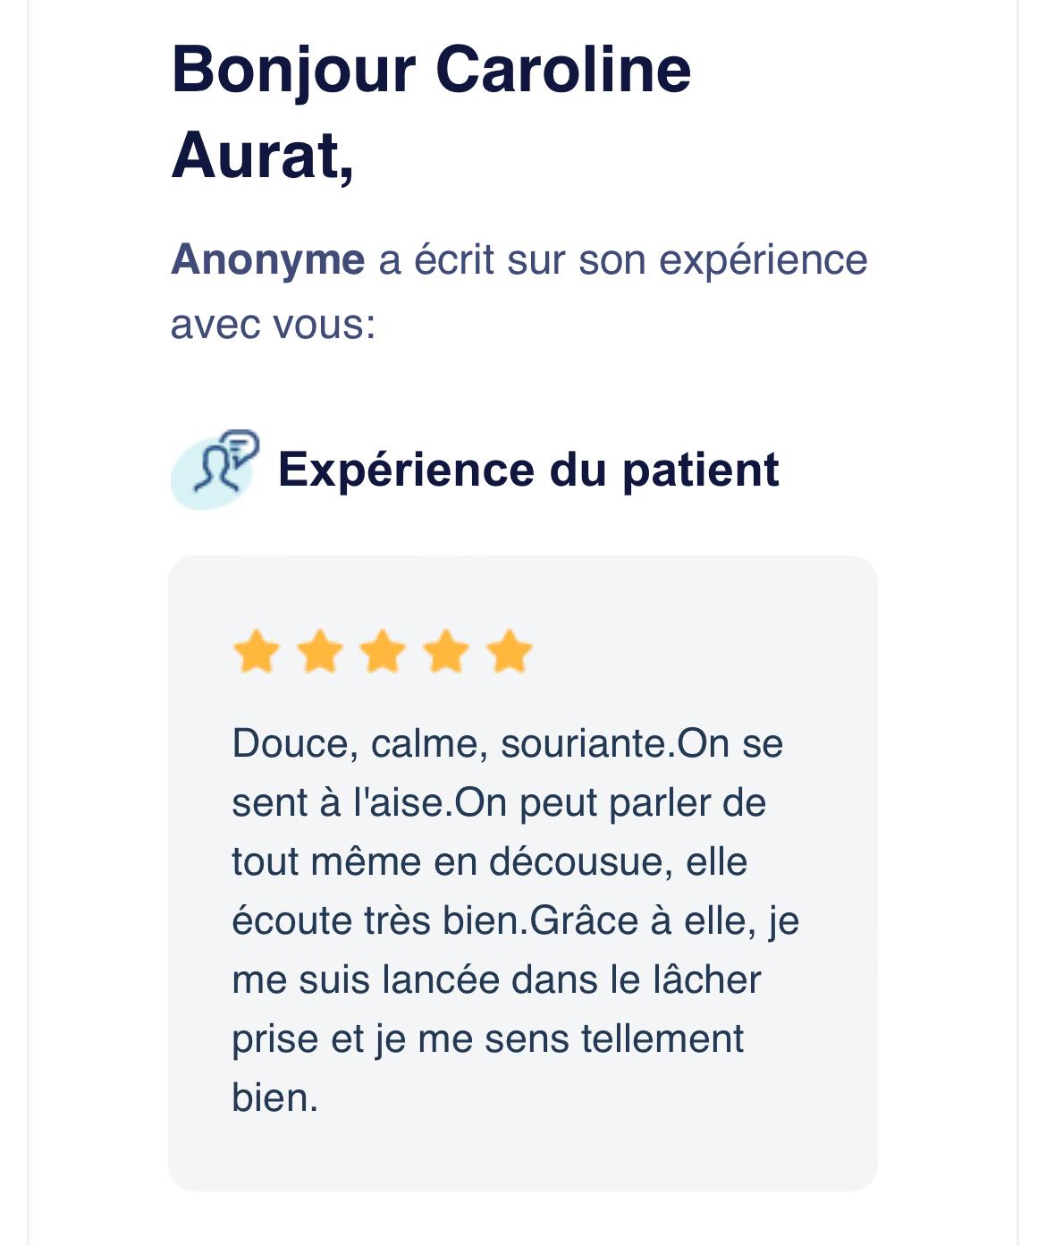Click the "Expérience du patient" heading

(527, 470)
